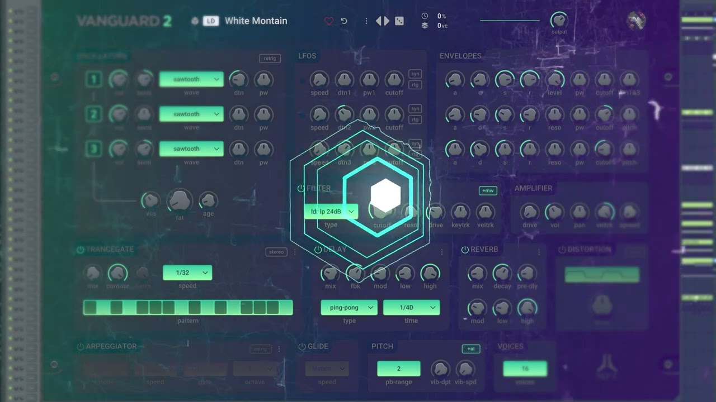Open the filter type ldr lp 24dB dropdown

click(x=331, y=212)
